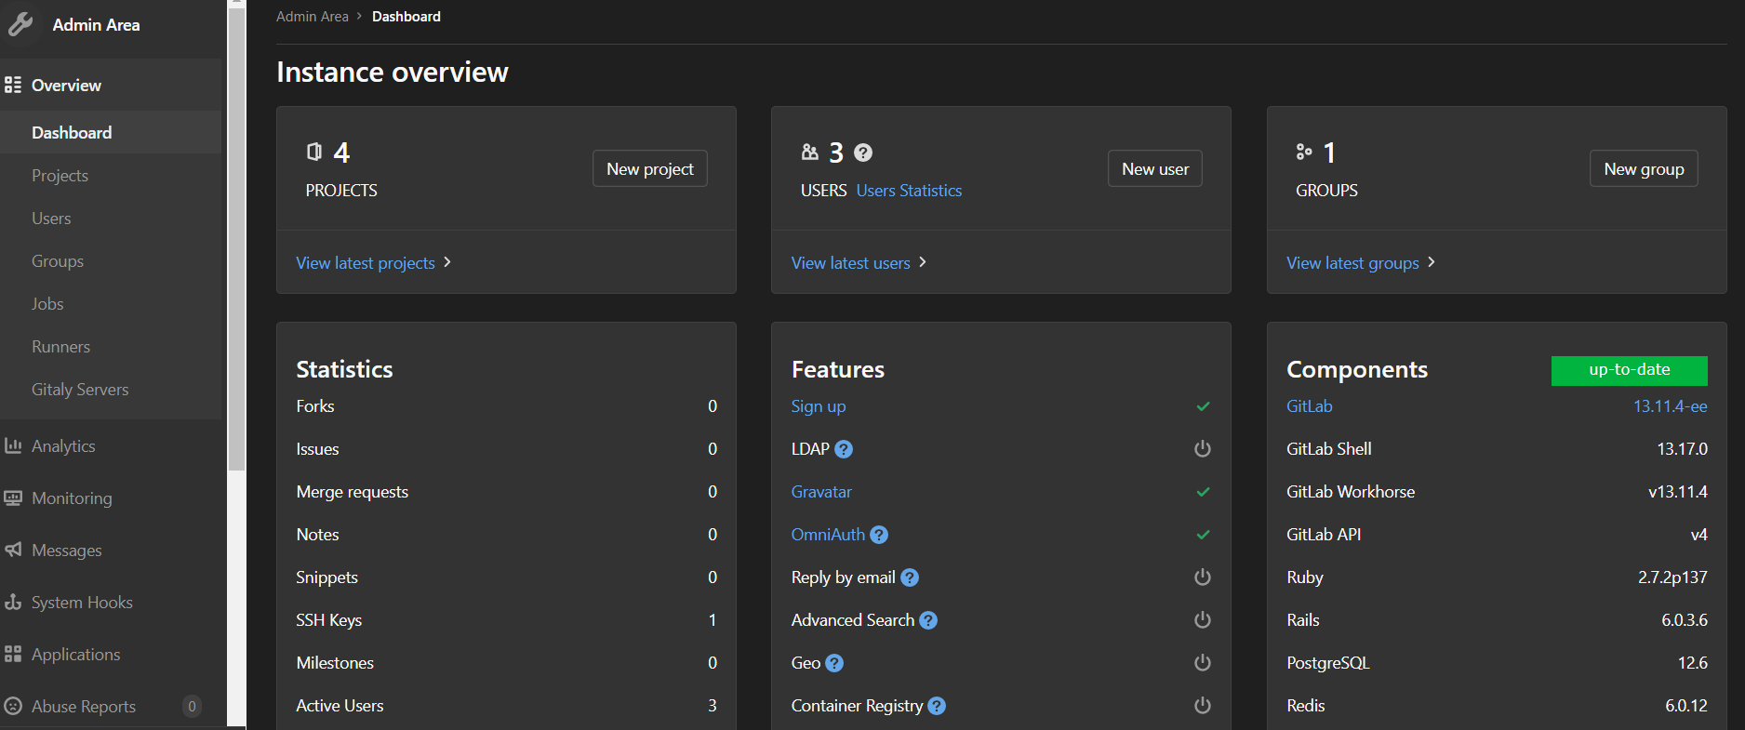Click the Overview grid icon in sidebar
Image resolution: width=1745 pixels, height=730 pixels.
pos(13,85)
